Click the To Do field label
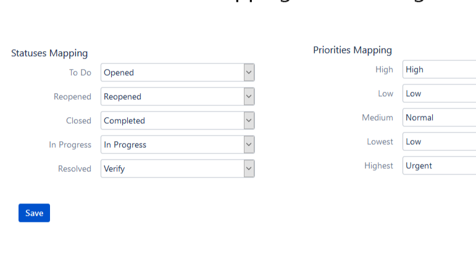Viewport: 476px width, 270px height. (x=80, y=73)
